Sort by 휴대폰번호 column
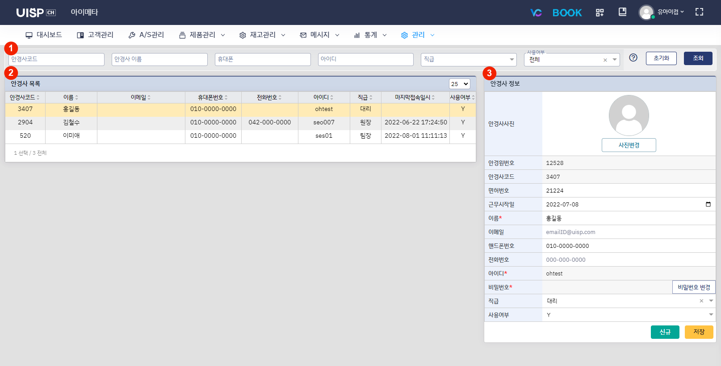 point(213,97)
